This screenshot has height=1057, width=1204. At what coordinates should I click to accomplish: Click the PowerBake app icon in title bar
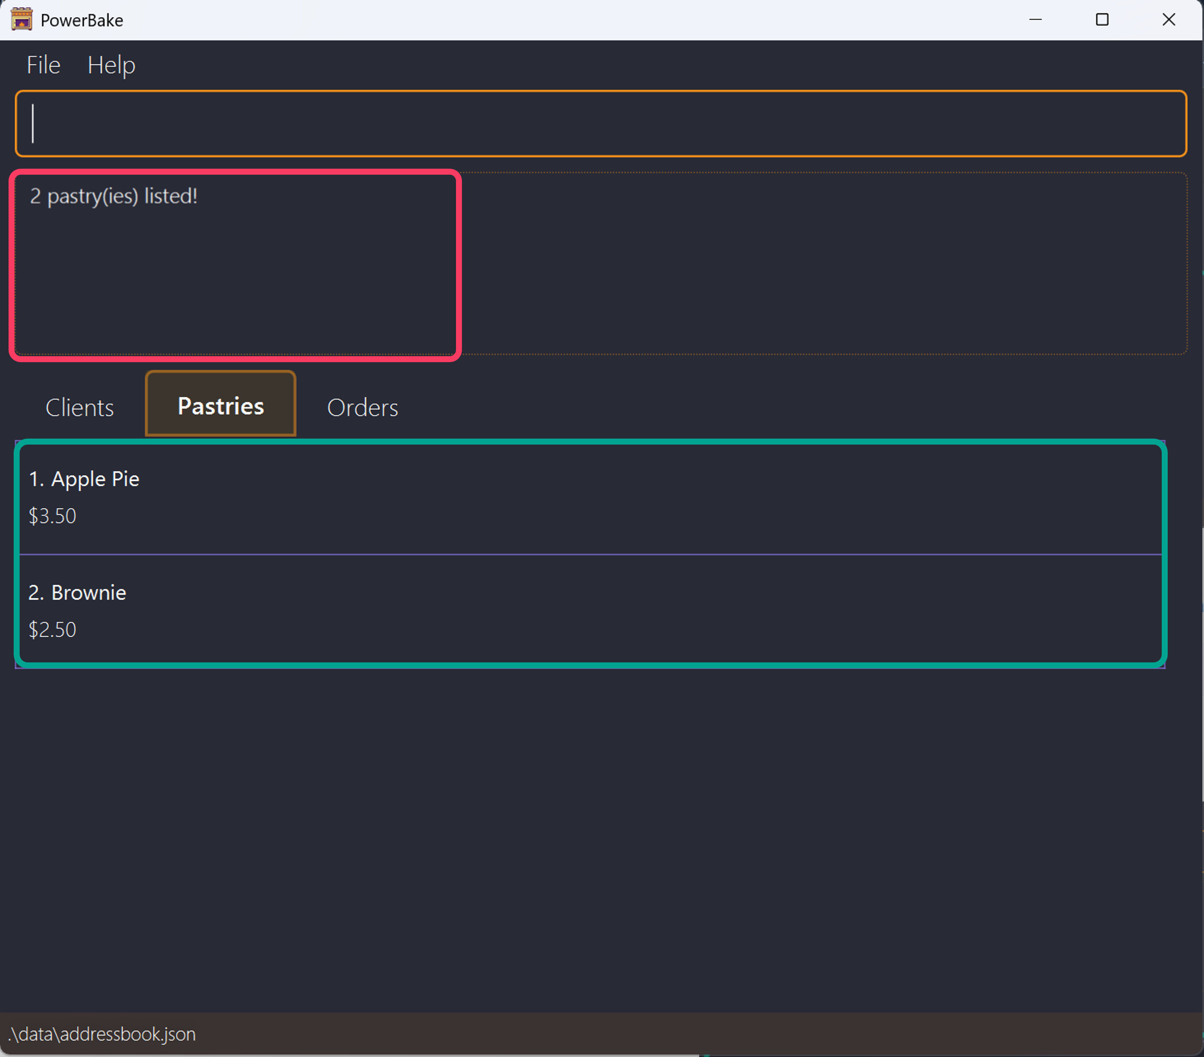click(x=22, y=20)
